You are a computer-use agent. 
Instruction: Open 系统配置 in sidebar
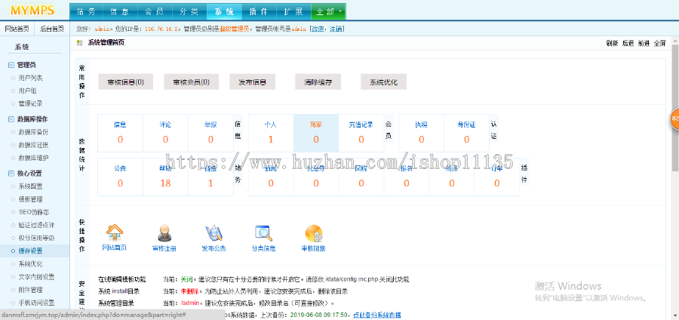[x=30, y=186]
